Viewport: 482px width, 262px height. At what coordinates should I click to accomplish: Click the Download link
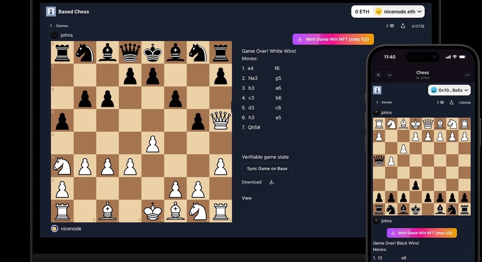click(251, 182)
